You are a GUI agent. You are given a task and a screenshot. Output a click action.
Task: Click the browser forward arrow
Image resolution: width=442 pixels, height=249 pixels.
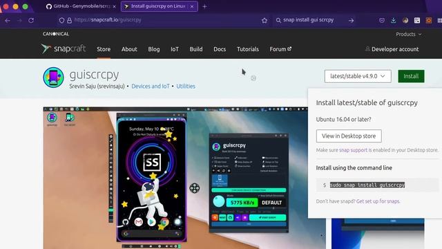click(19, 20)
